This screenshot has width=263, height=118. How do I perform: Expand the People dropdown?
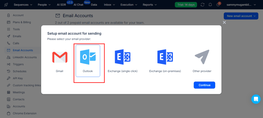(44, 5)
